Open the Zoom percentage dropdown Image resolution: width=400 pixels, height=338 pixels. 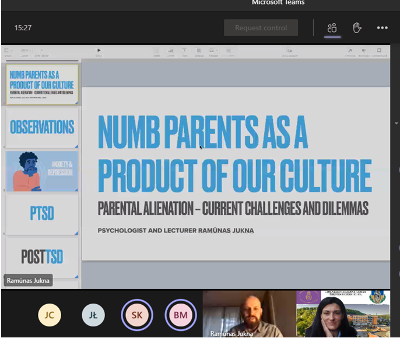point(25,52)
